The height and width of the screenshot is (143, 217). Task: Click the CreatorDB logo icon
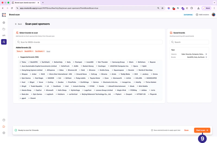click(x=4, y=15)
